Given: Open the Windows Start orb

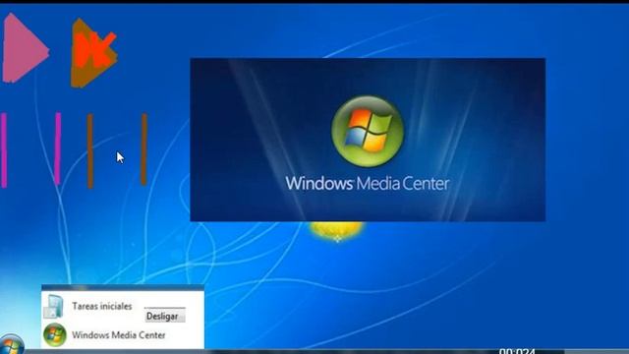Looking at the screenshot, I should pos(11,345).
